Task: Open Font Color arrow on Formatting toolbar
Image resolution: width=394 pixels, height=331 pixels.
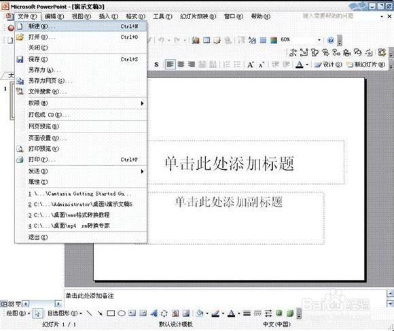Action: click(307, 65)
